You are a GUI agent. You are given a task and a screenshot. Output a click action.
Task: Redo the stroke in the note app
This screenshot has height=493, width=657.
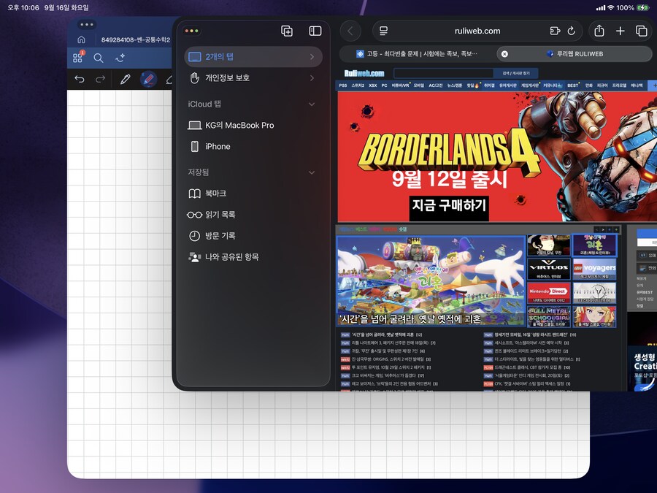[x=101, y=79]
